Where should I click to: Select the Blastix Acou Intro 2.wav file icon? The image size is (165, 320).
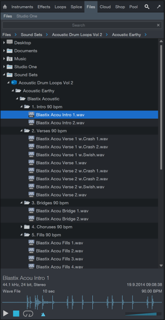(x=31, y=123)
